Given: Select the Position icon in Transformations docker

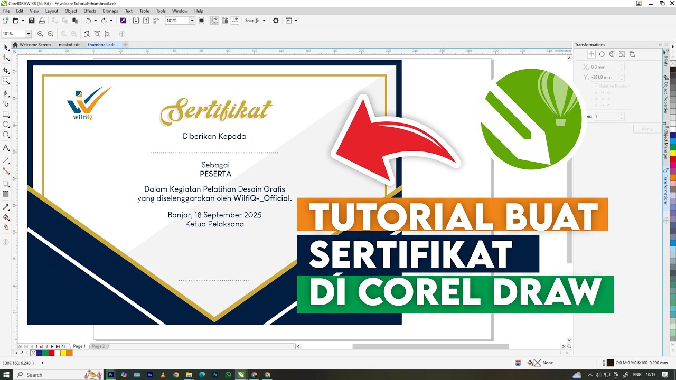Looking at the screenshot, I should pos(591,54).
